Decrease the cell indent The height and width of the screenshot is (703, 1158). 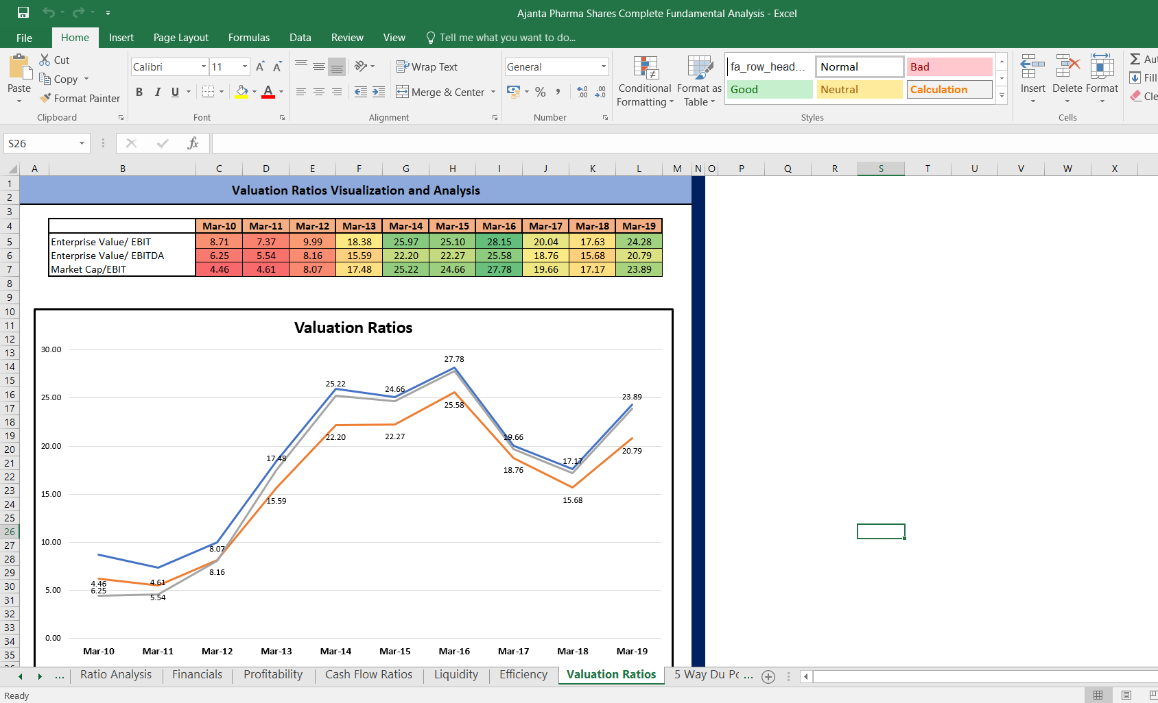click(361, 92)
